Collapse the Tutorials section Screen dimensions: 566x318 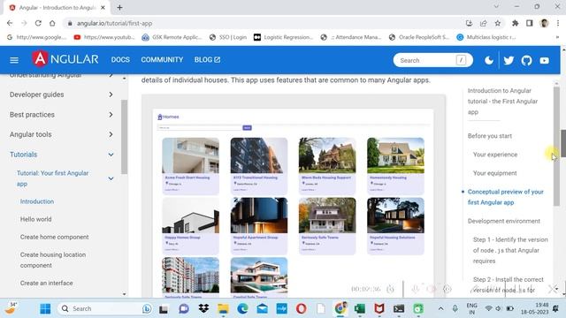pyautogui.click(x=61, y=155)
